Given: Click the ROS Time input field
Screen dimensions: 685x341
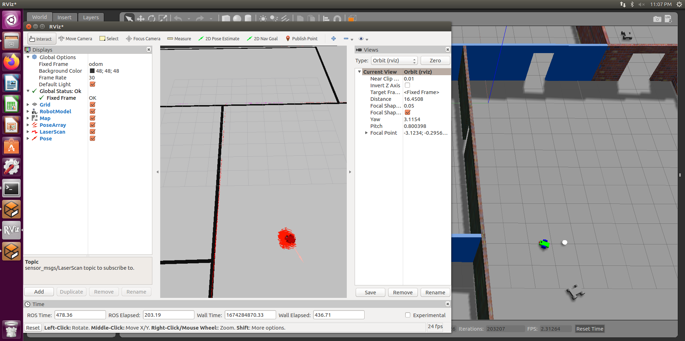Looking at the screenshot, I should [80, 315].
